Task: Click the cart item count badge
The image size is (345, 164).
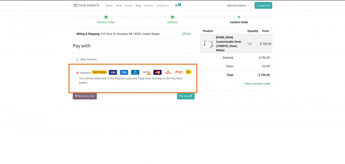Action: coord(179,4)
